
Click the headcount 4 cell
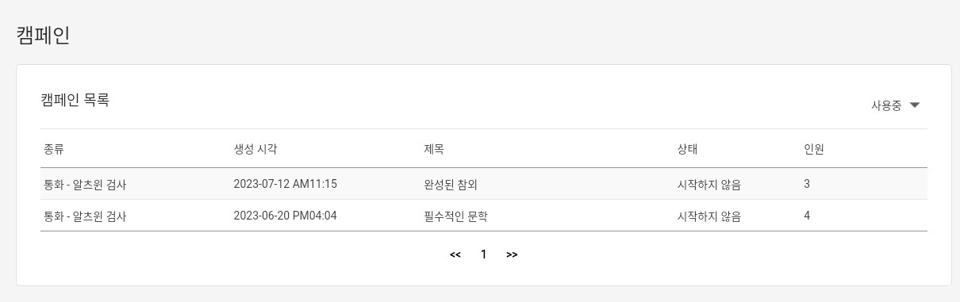[x=807, y=216]
